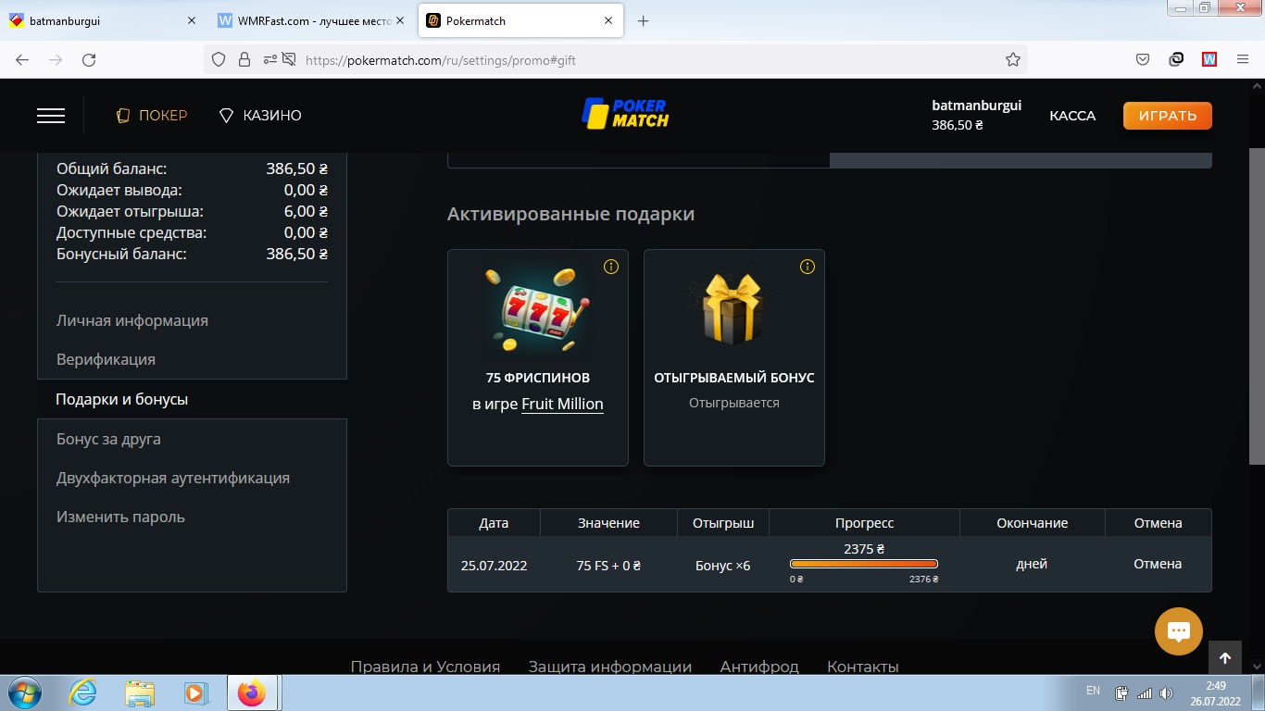1265x711 pixels.
Task: Click the scroll-to-top arrow button
Action: [x=1225, y=658]
